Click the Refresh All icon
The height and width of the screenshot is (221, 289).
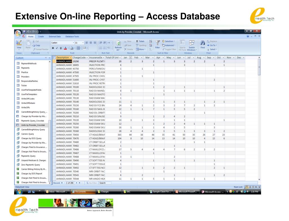coord(119,43)
